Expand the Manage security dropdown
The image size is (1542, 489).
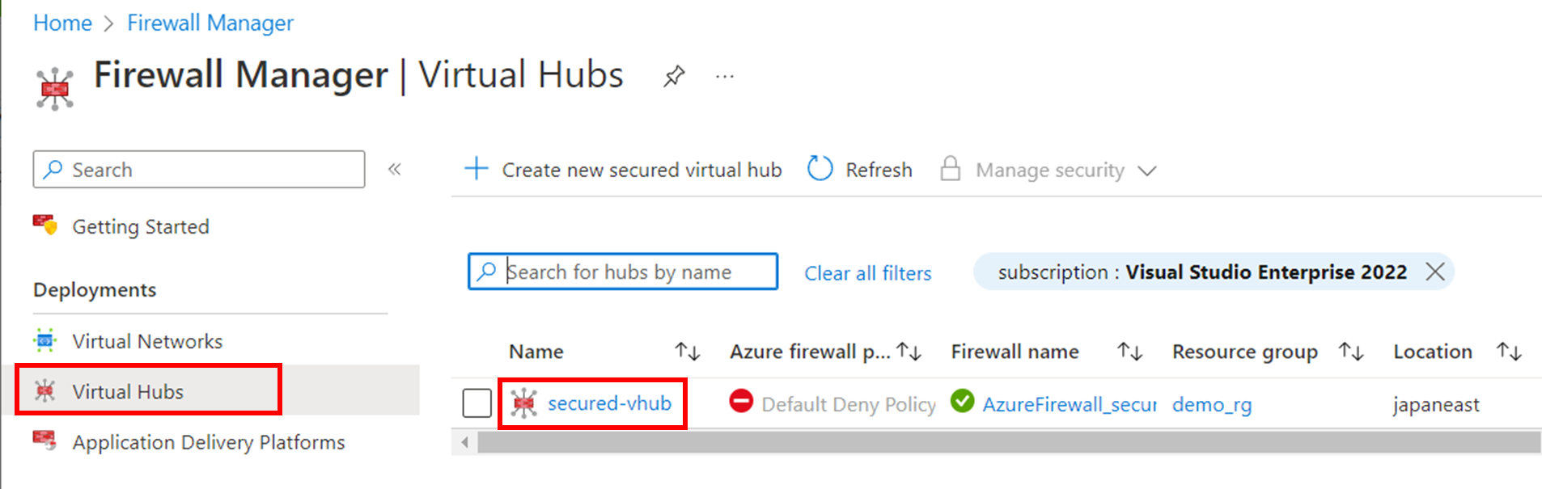point(1146,171)
